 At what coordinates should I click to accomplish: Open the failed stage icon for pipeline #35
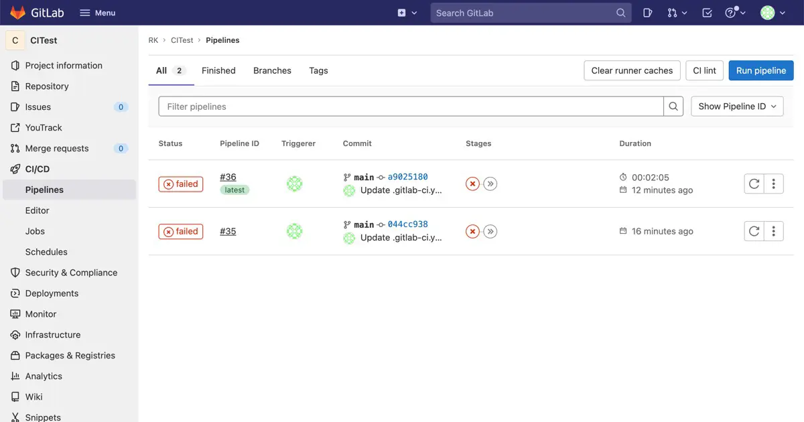point(473,231)
